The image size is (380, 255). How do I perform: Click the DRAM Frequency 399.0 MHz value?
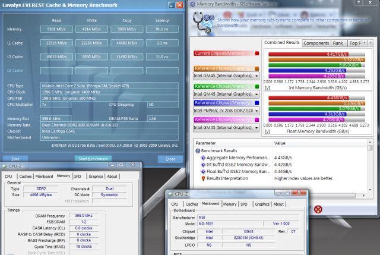point(84,216)
